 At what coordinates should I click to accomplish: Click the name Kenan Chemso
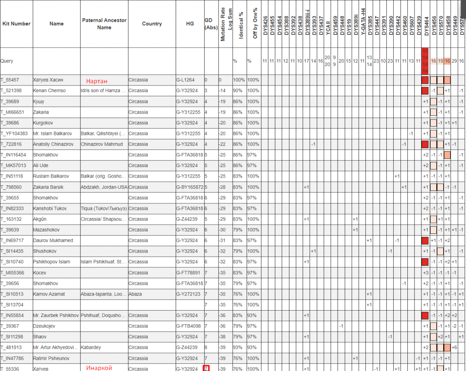47,91
